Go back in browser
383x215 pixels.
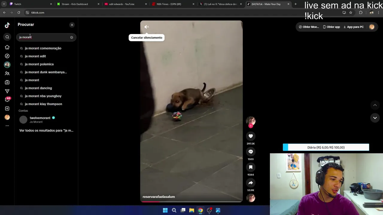coord(4,13)
